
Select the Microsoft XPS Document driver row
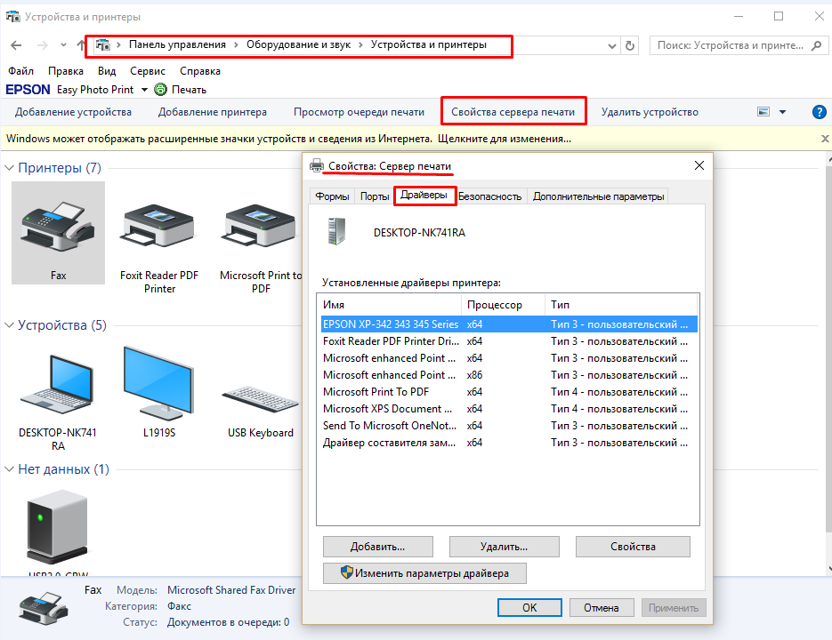pos(509,410)
